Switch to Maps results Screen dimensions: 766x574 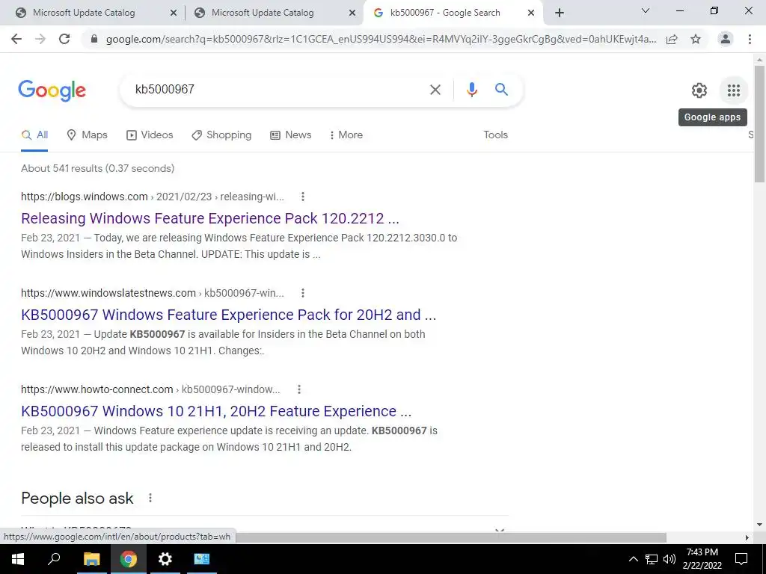click(x=87, y=135)
